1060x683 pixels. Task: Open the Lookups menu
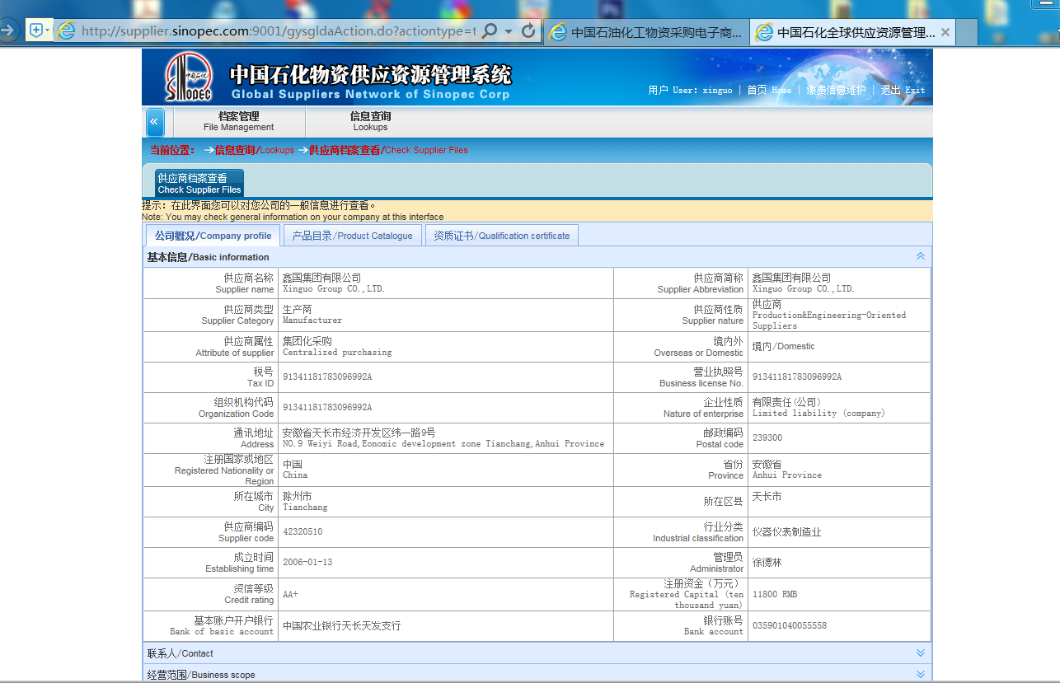click(370, 121)
